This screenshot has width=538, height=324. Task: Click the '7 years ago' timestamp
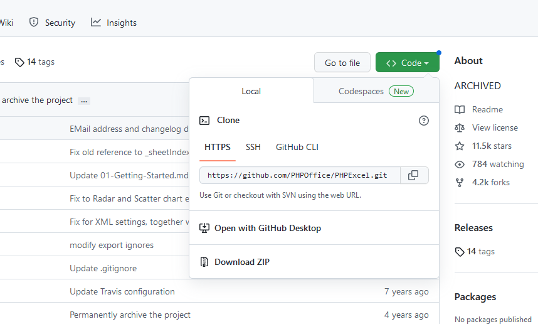coord(406,292)
